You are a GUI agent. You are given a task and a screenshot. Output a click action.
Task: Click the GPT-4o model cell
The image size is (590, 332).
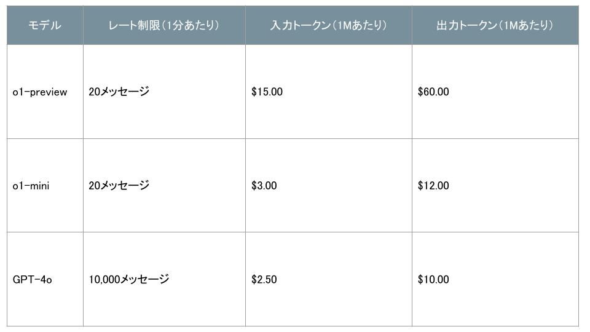33,280
